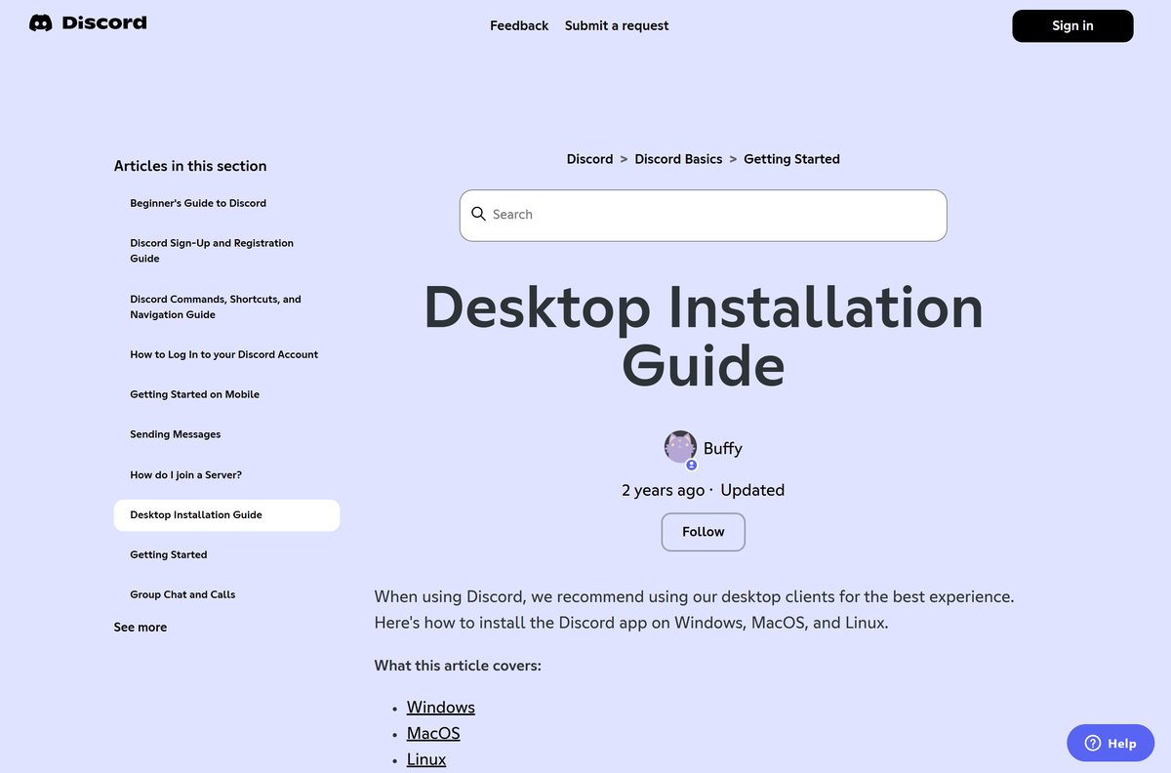Open Getting Started on Mobile article
The image size is (1171, 773).
tap(195, 394)
